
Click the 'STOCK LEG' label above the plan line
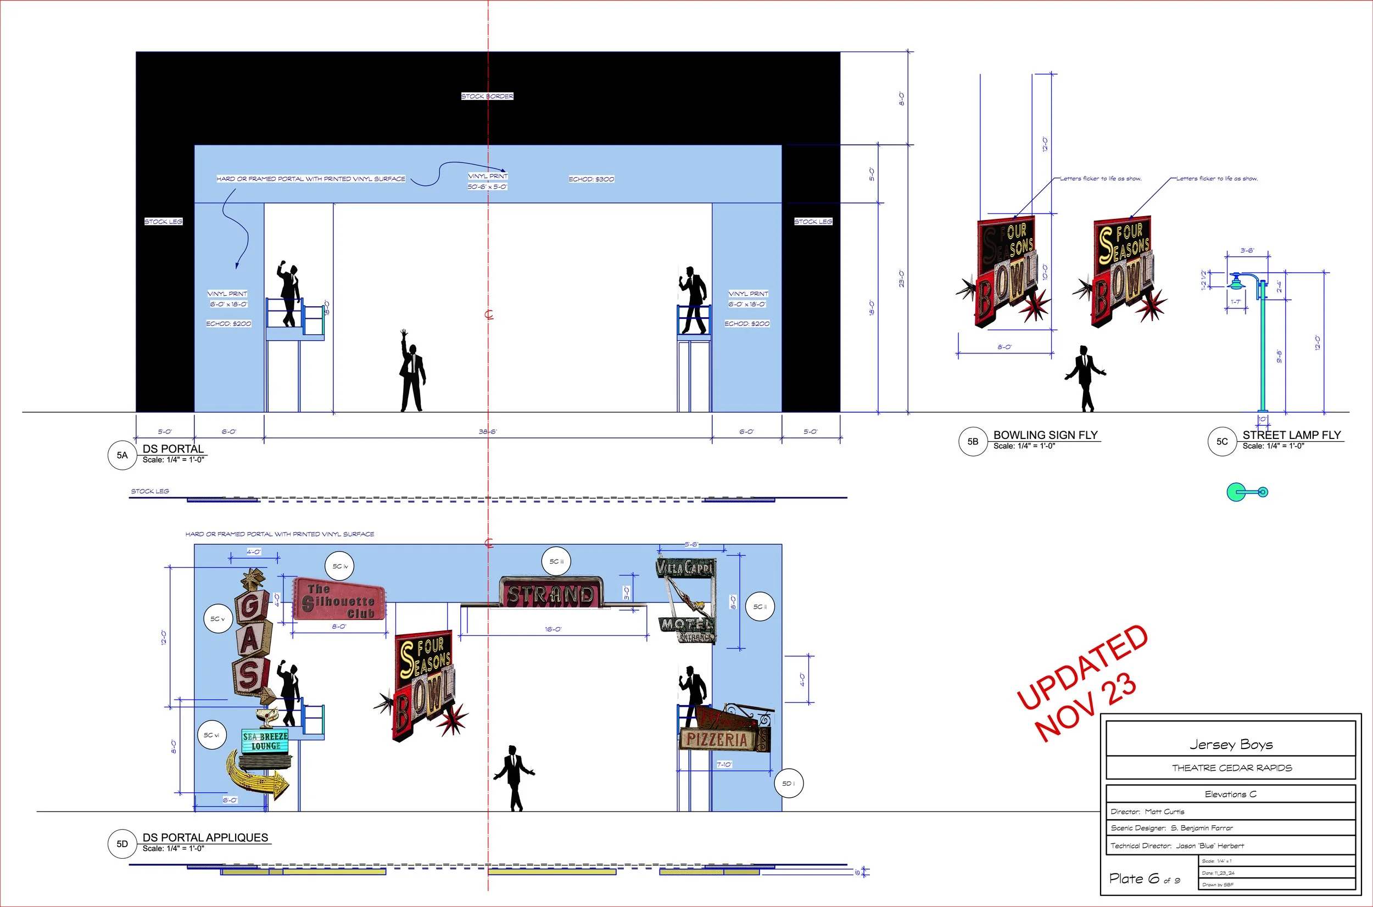[x=150, y=491]
